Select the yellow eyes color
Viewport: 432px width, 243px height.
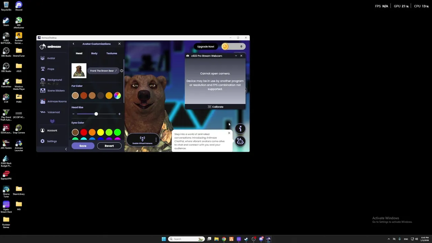point(101,133)
